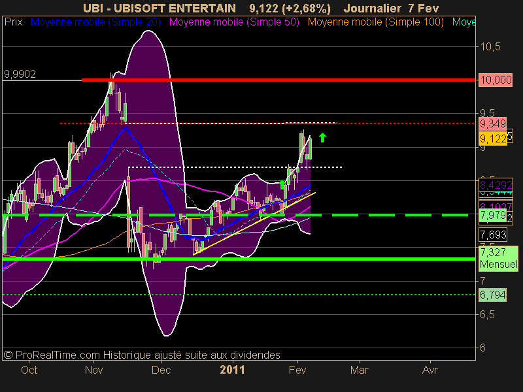Click the 9,5 price axis tick
Image resolution: width=523 pixels, height=392 pixels.
coord(488,112)
